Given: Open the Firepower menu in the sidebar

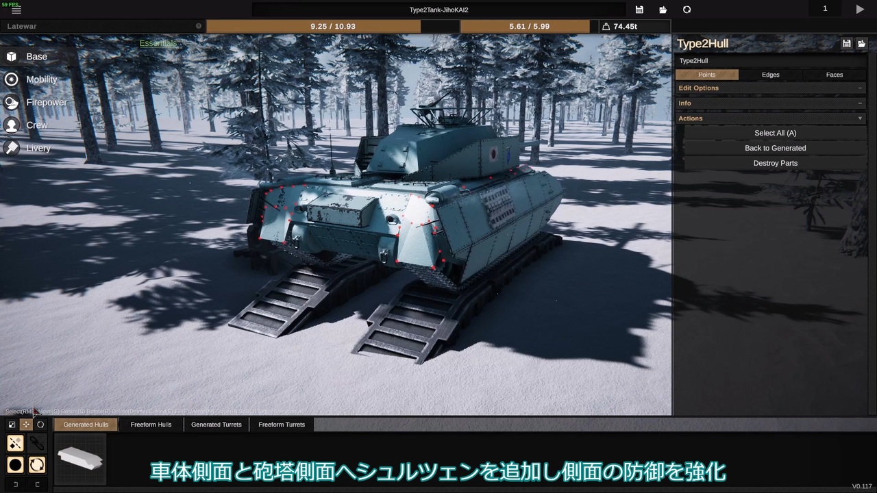Looking at the screenshot, I should (x=47, y=102).
